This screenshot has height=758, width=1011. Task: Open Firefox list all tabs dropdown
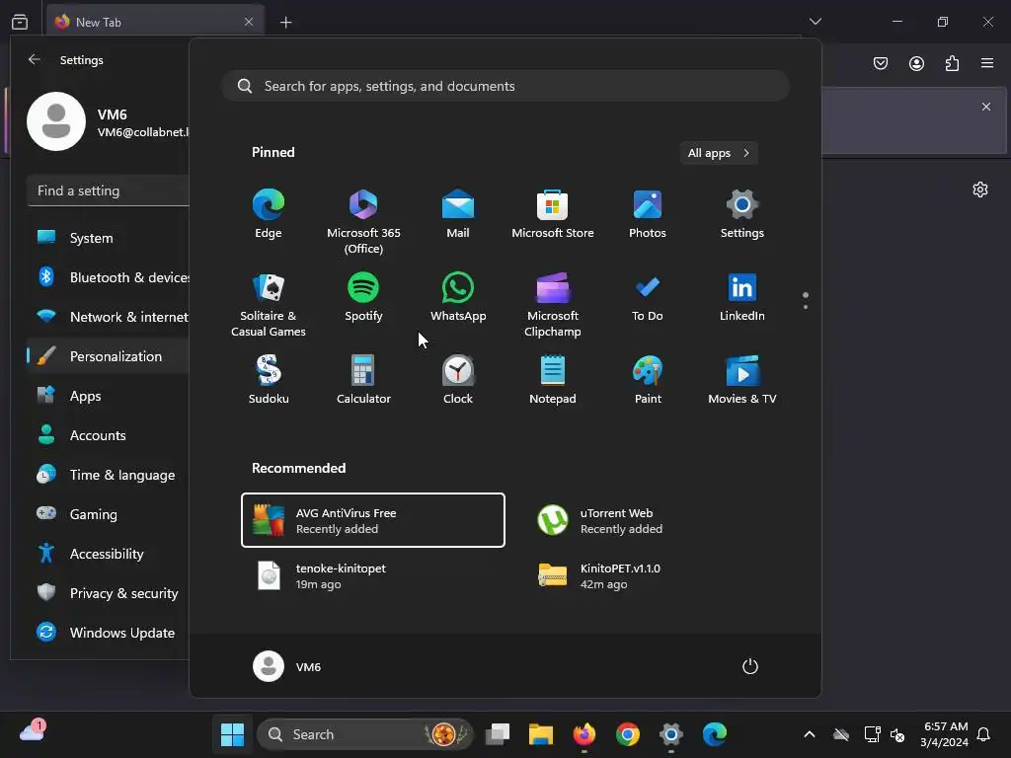815,22
